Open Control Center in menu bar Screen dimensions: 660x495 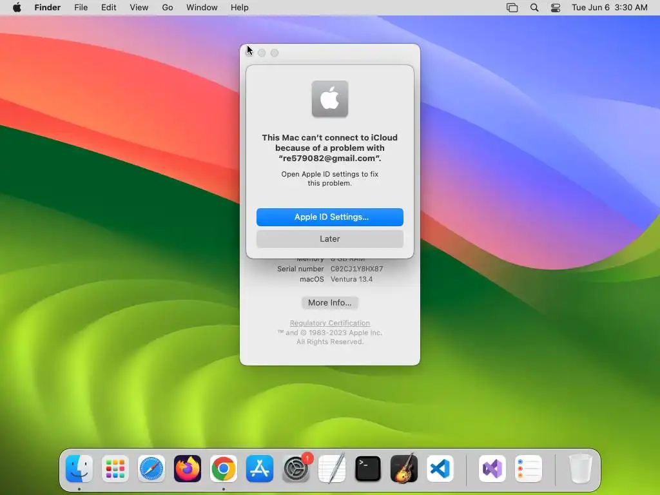pos(556,8)
